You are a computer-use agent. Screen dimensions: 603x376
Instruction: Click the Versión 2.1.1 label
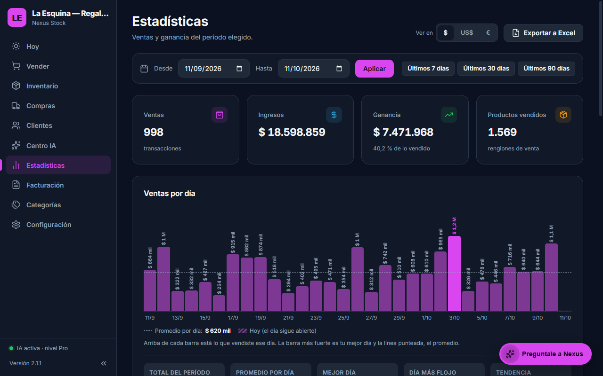25,363
